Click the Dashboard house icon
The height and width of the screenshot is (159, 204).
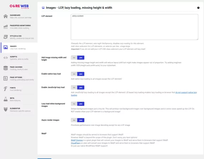[x=6, y=16]
